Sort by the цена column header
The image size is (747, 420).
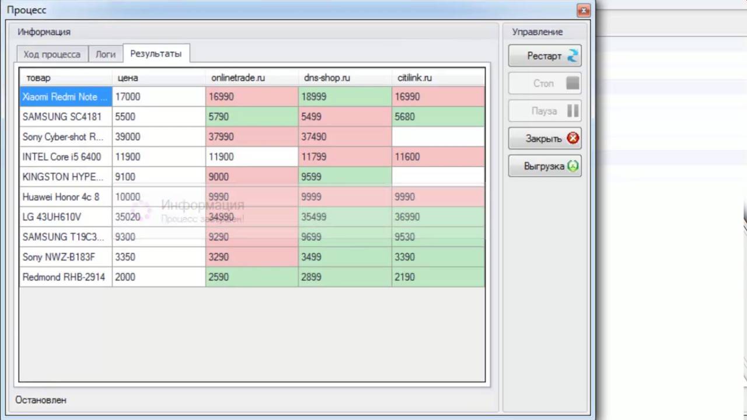[159, 78]
